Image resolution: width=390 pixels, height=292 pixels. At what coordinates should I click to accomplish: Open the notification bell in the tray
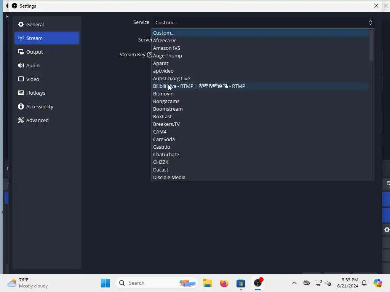point(364,283)
